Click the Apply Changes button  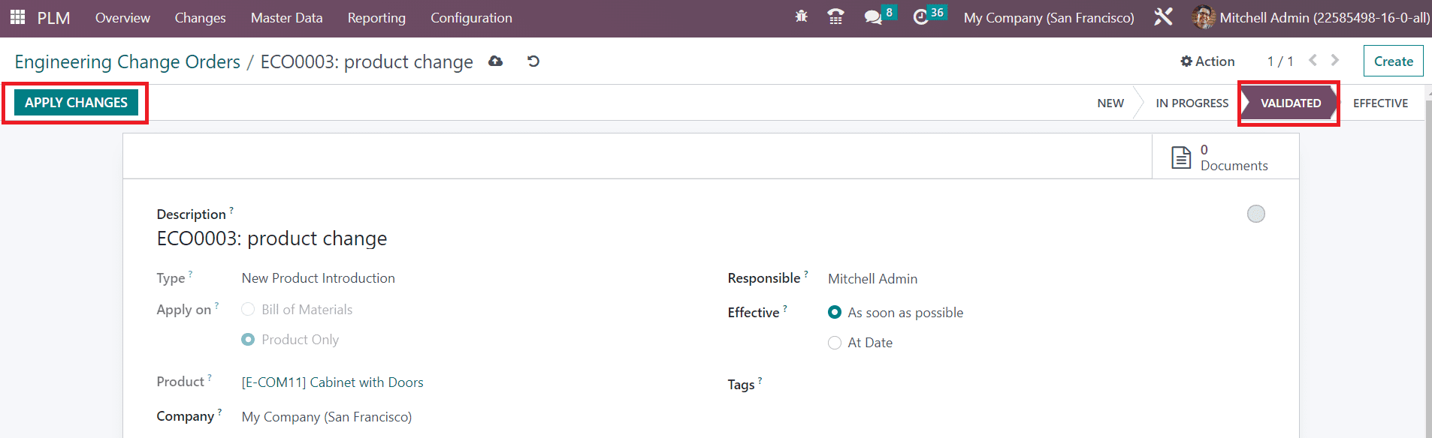(x=76, y=103)
